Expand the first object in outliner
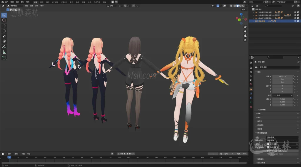The width and height of the screenshot is (301, 167). (253, 12)
